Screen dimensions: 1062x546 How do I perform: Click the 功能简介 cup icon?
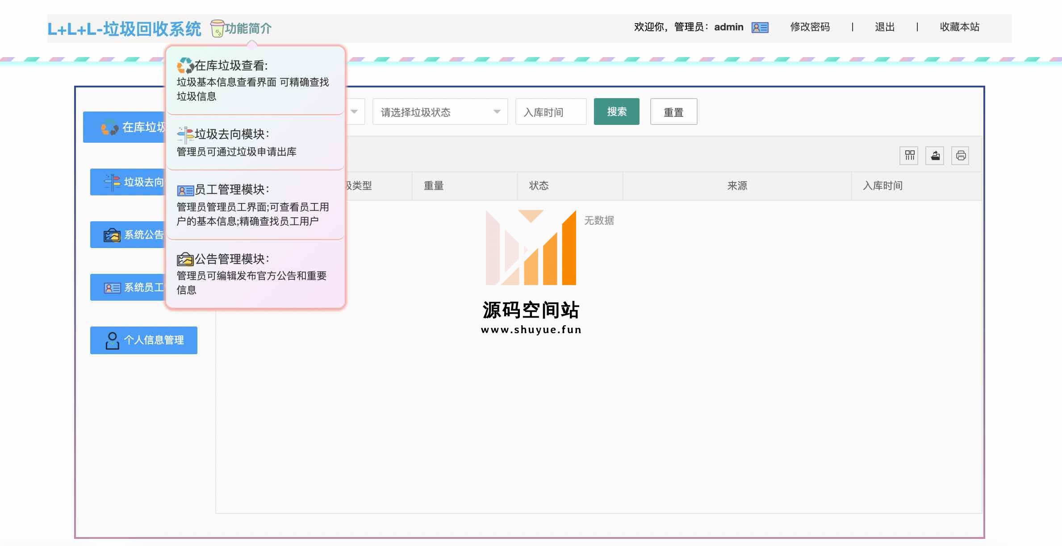point(217,28)
